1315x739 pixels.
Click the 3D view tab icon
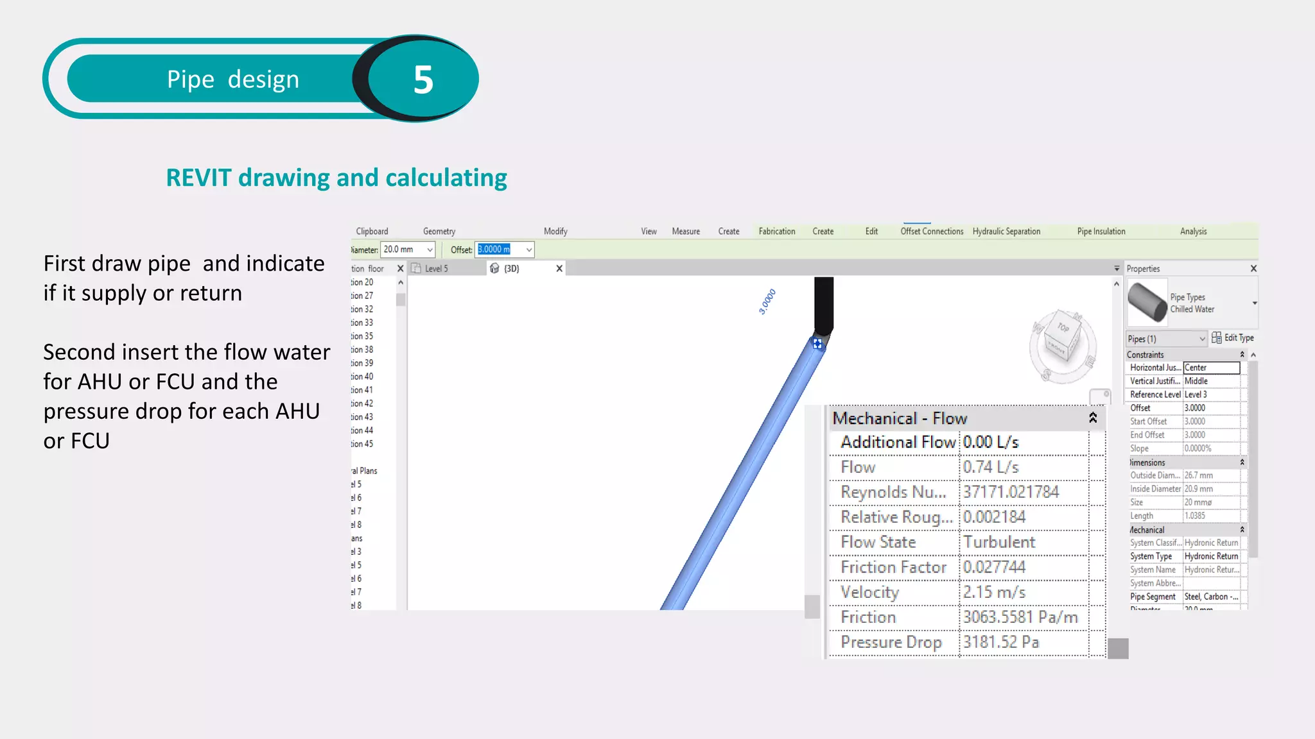494,269
